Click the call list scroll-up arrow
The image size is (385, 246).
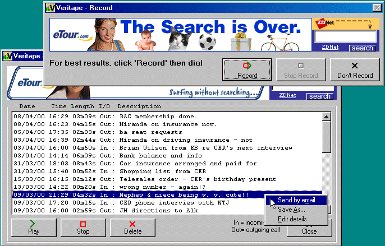click(326, 117)
